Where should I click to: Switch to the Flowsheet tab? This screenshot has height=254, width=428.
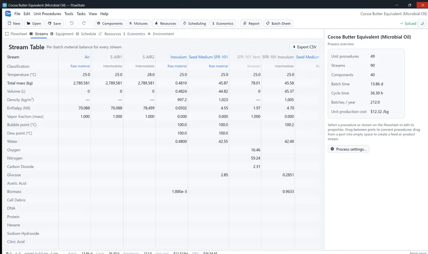pyautogui.click(x=16, y=34)
